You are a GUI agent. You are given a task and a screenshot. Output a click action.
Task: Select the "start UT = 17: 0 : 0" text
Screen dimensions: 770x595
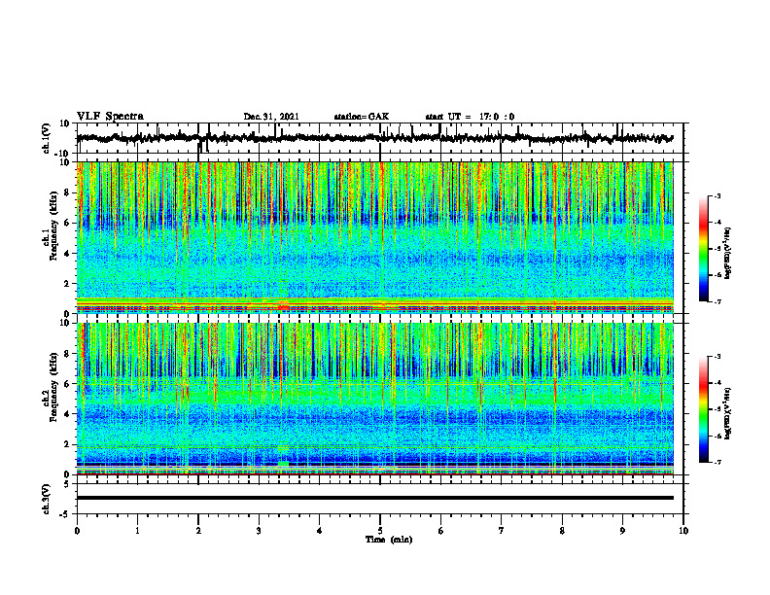[470, 117]
